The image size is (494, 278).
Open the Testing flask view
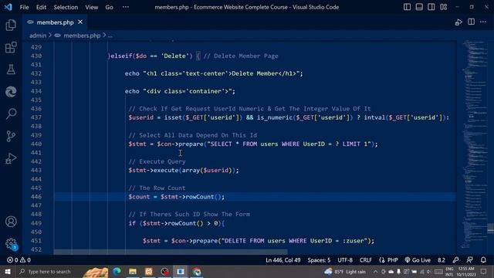point(11,69)
